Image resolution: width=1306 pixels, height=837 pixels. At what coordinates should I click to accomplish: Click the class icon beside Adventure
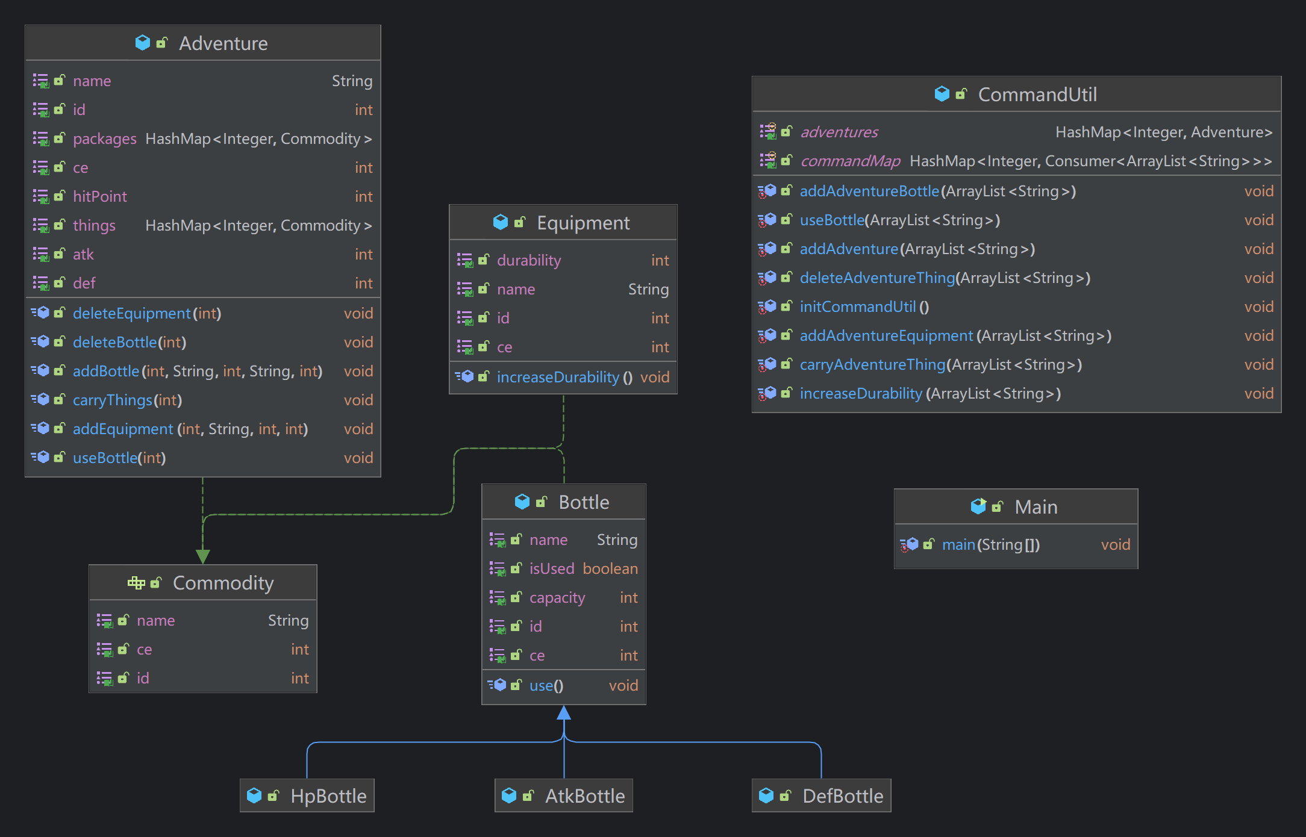pyautogui.click(x=143, y=43)
